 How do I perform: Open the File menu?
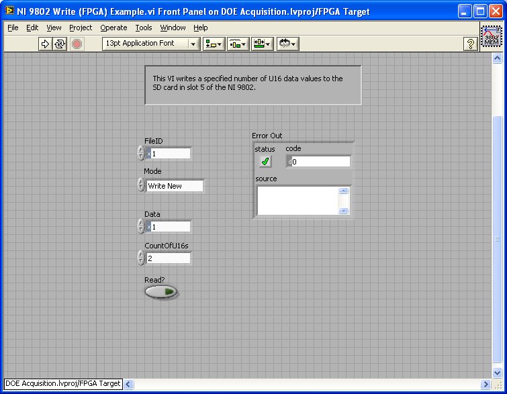pyautogui.click(x=13, y=28)
